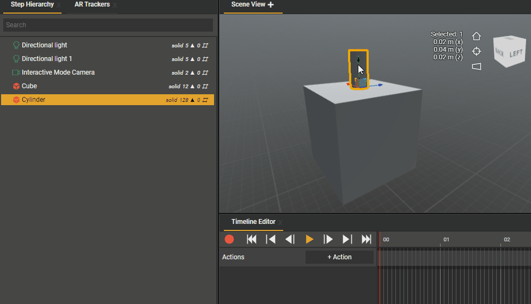Add a new action with + Action

coord(339,257)
